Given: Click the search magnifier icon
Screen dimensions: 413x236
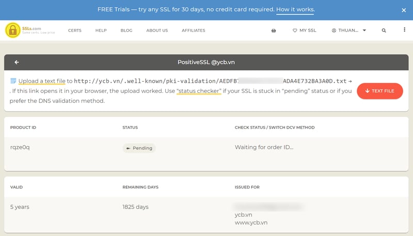Looking at the screenshot, I should pos(384,30).
